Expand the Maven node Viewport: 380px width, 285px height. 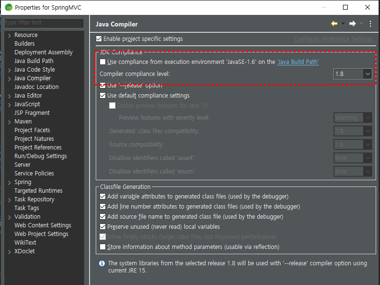(10, 122)
